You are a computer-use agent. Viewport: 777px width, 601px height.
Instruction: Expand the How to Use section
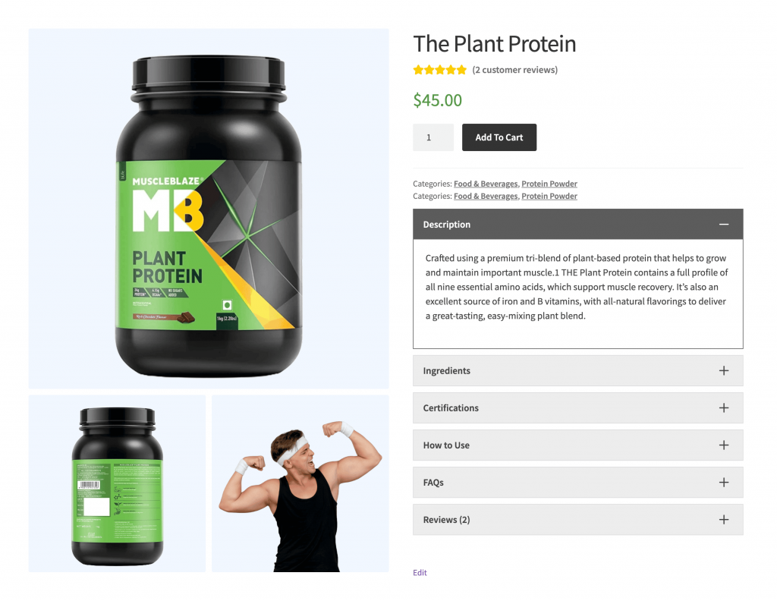click(577, 445)
